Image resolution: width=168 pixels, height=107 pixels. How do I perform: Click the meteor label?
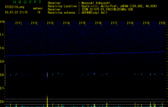pyautogui.click(x=38, y=8)
